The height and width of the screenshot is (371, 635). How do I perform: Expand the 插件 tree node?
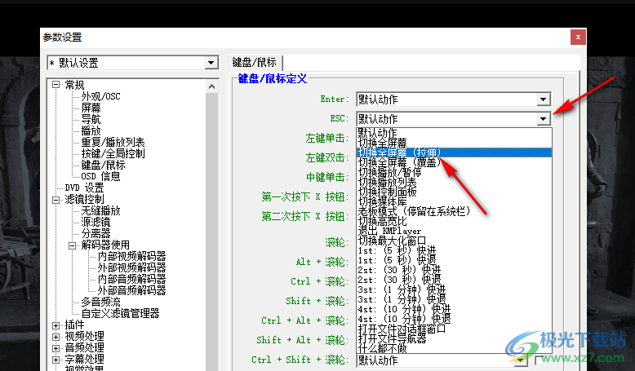pos(56,325)
